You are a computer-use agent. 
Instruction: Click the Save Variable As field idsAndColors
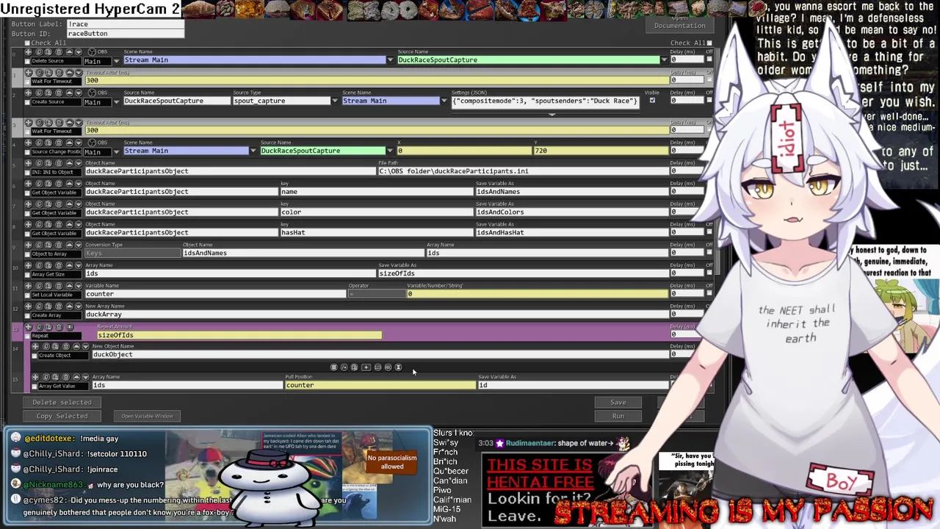(571, 212)
